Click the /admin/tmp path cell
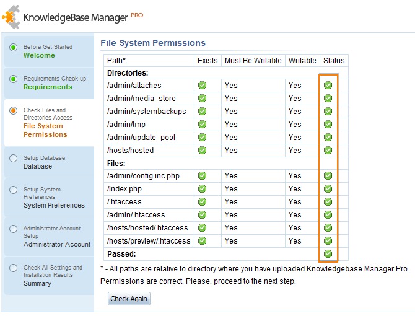This screenshot has height=316, width=415. [149, 124]
